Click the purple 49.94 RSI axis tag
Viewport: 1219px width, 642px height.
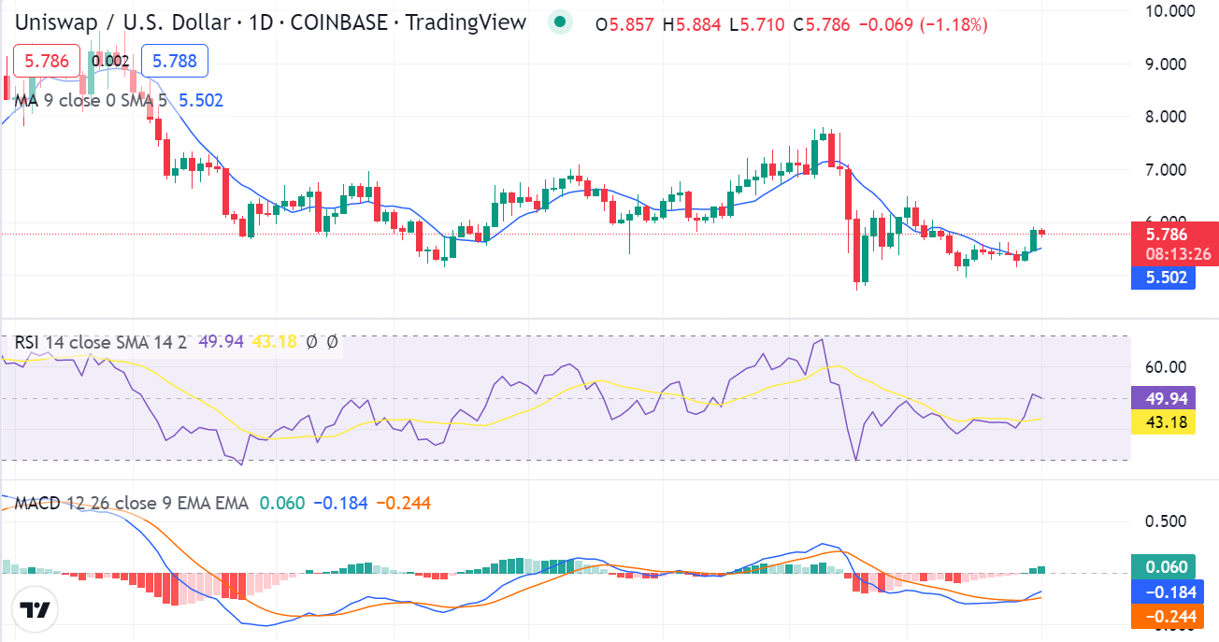click(x=1163, y=398)
